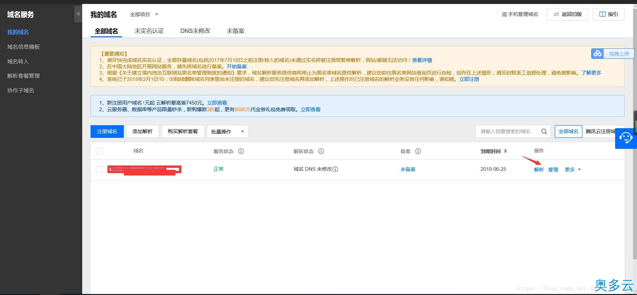
Task: Expand the 批量操作 dropdown
Action: tap(227, 132)
